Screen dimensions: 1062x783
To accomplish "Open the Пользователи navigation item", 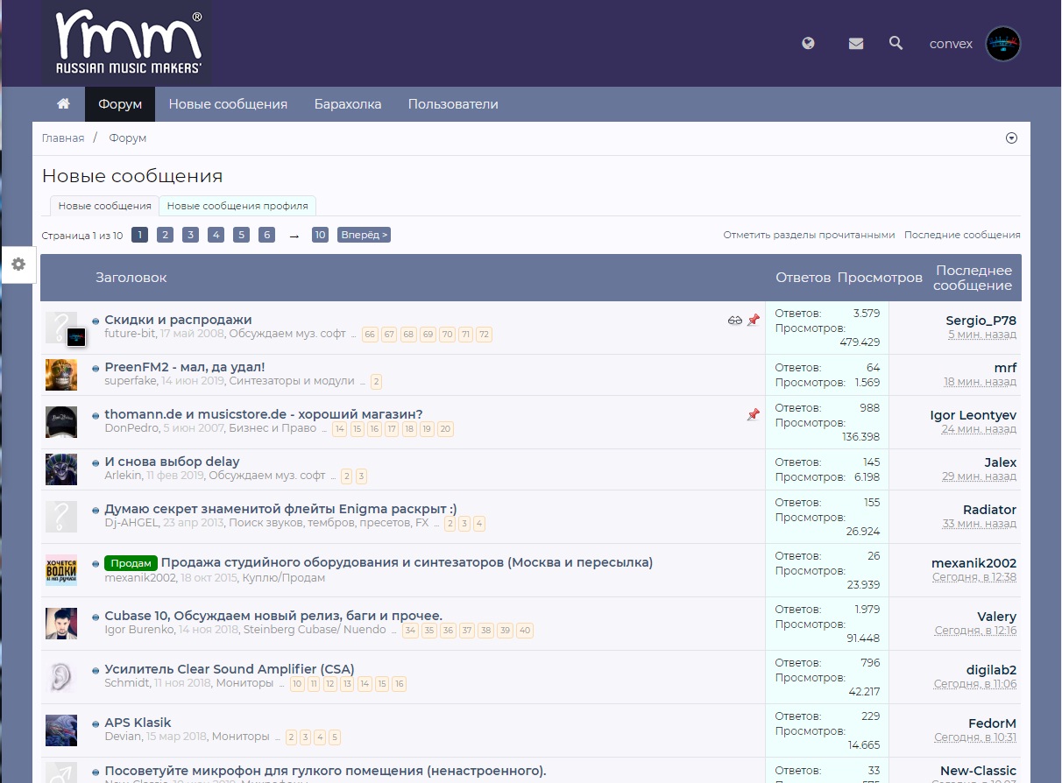I will tap(453, 104).
